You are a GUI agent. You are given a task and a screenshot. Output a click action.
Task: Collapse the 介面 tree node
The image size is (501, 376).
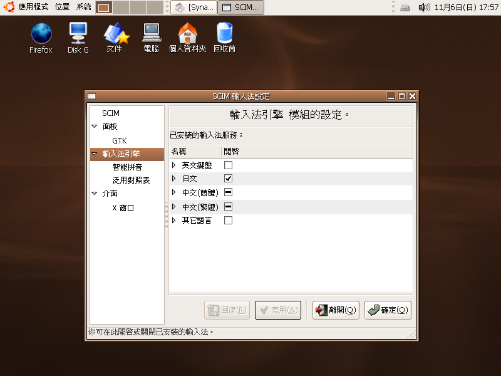pyautogui.click(x=95, y=193)
